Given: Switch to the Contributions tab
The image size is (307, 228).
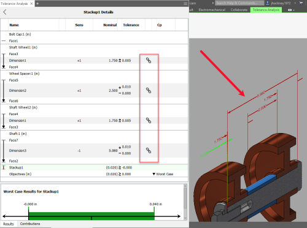Looking at the screenshot, I should coord(30,224).
